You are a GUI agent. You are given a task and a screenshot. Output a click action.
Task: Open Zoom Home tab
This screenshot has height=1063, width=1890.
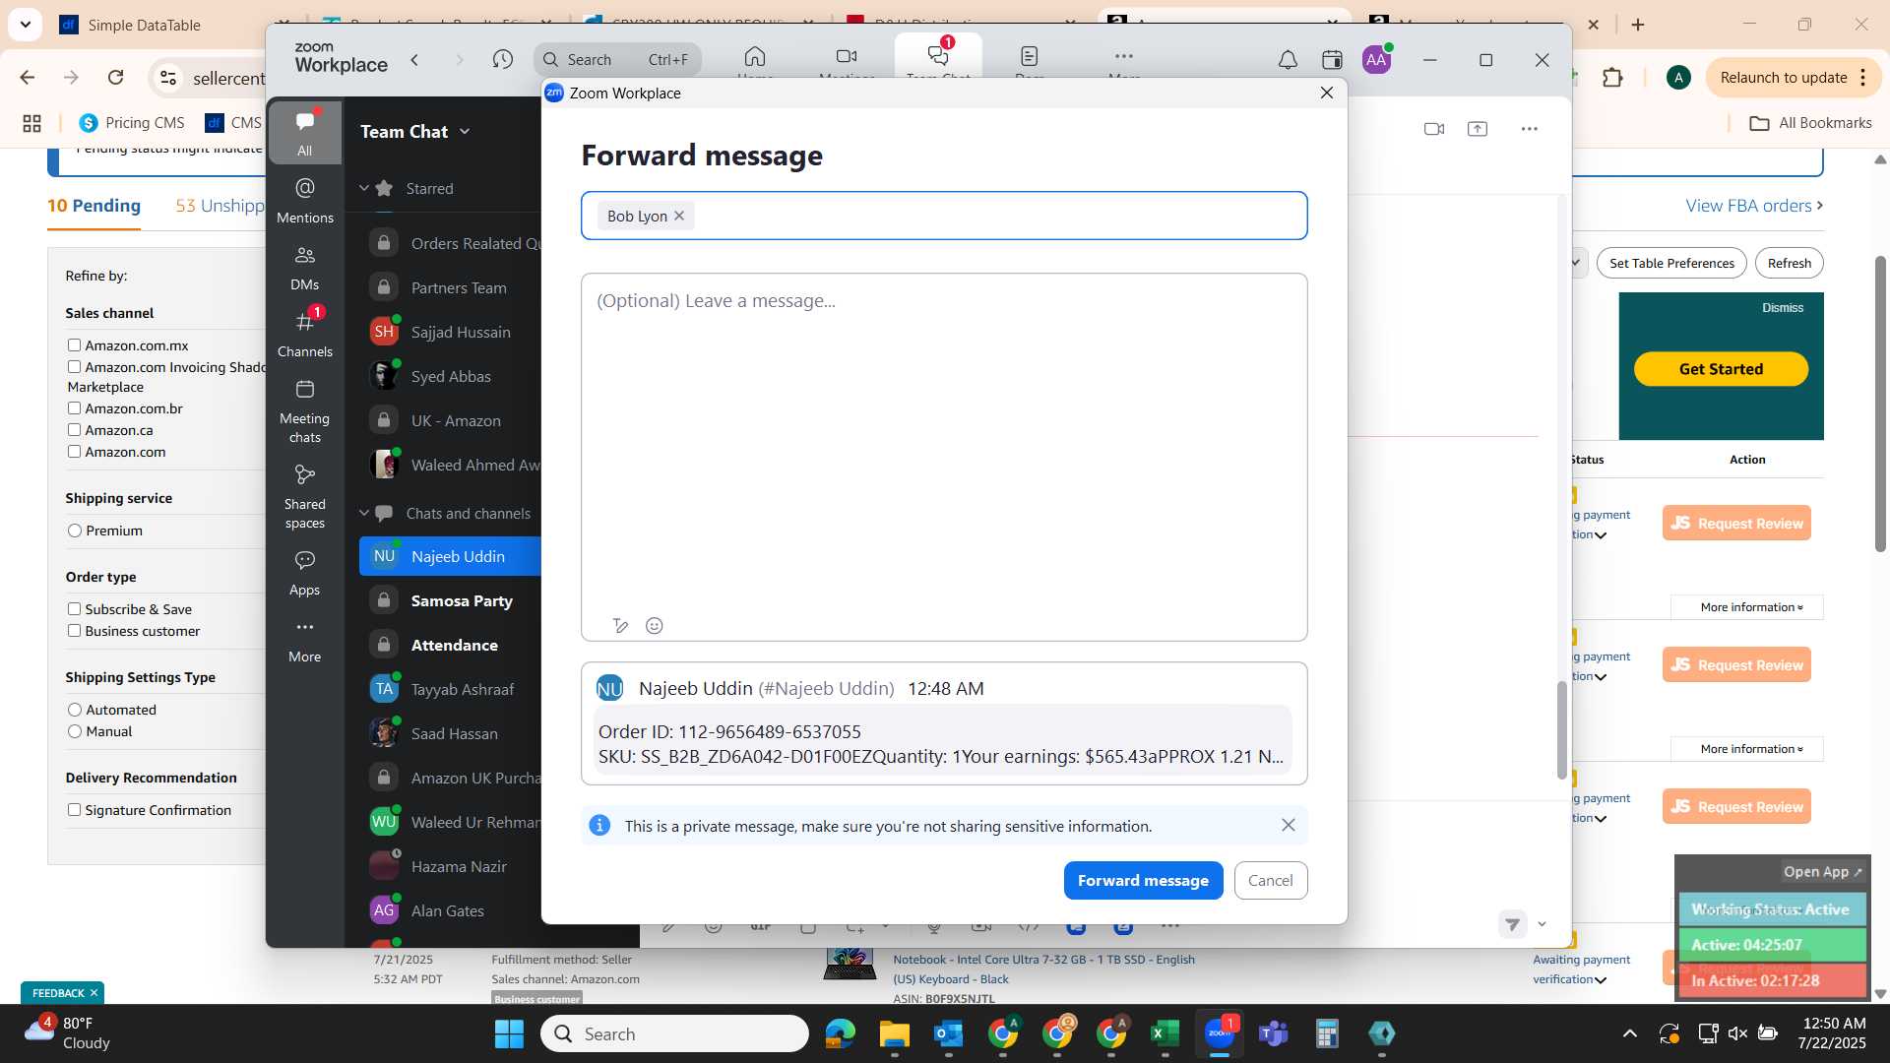coord(755,61)
